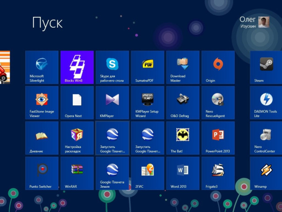This screenshot has width=282, height=212.
Task: Open Google Планета Земля tile
Action: pyautogui.click(x=112, y=173)
